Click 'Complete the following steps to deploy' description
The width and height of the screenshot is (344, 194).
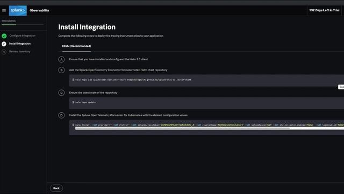point(111,36)
